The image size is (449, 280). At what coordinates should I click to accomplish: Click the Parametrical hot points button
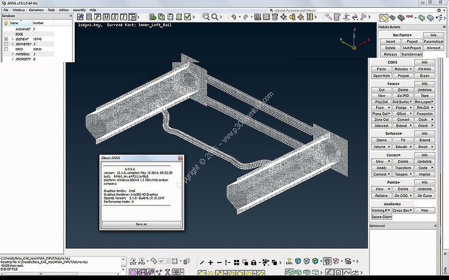point(433,42)
